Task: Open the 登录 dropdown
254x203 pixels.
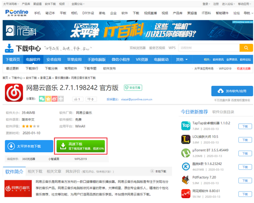Action: point(206,4)
